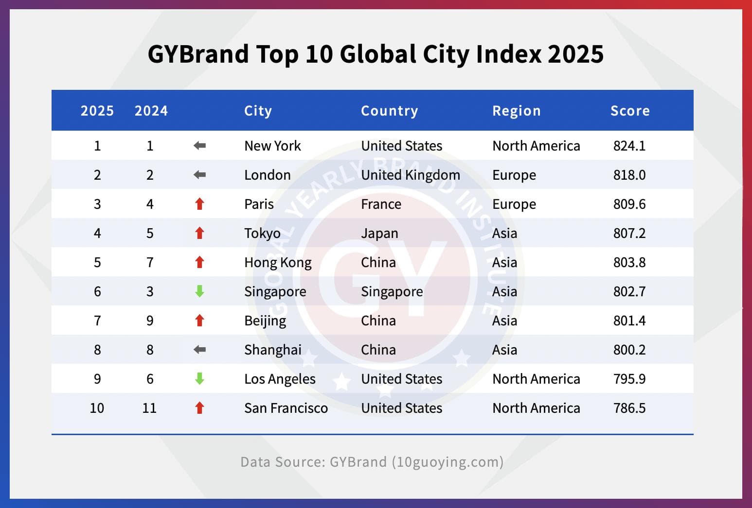The height and width of the screenshot is (508, 752).
Task: Click the Beijing city cell
Action: (265, 321)
